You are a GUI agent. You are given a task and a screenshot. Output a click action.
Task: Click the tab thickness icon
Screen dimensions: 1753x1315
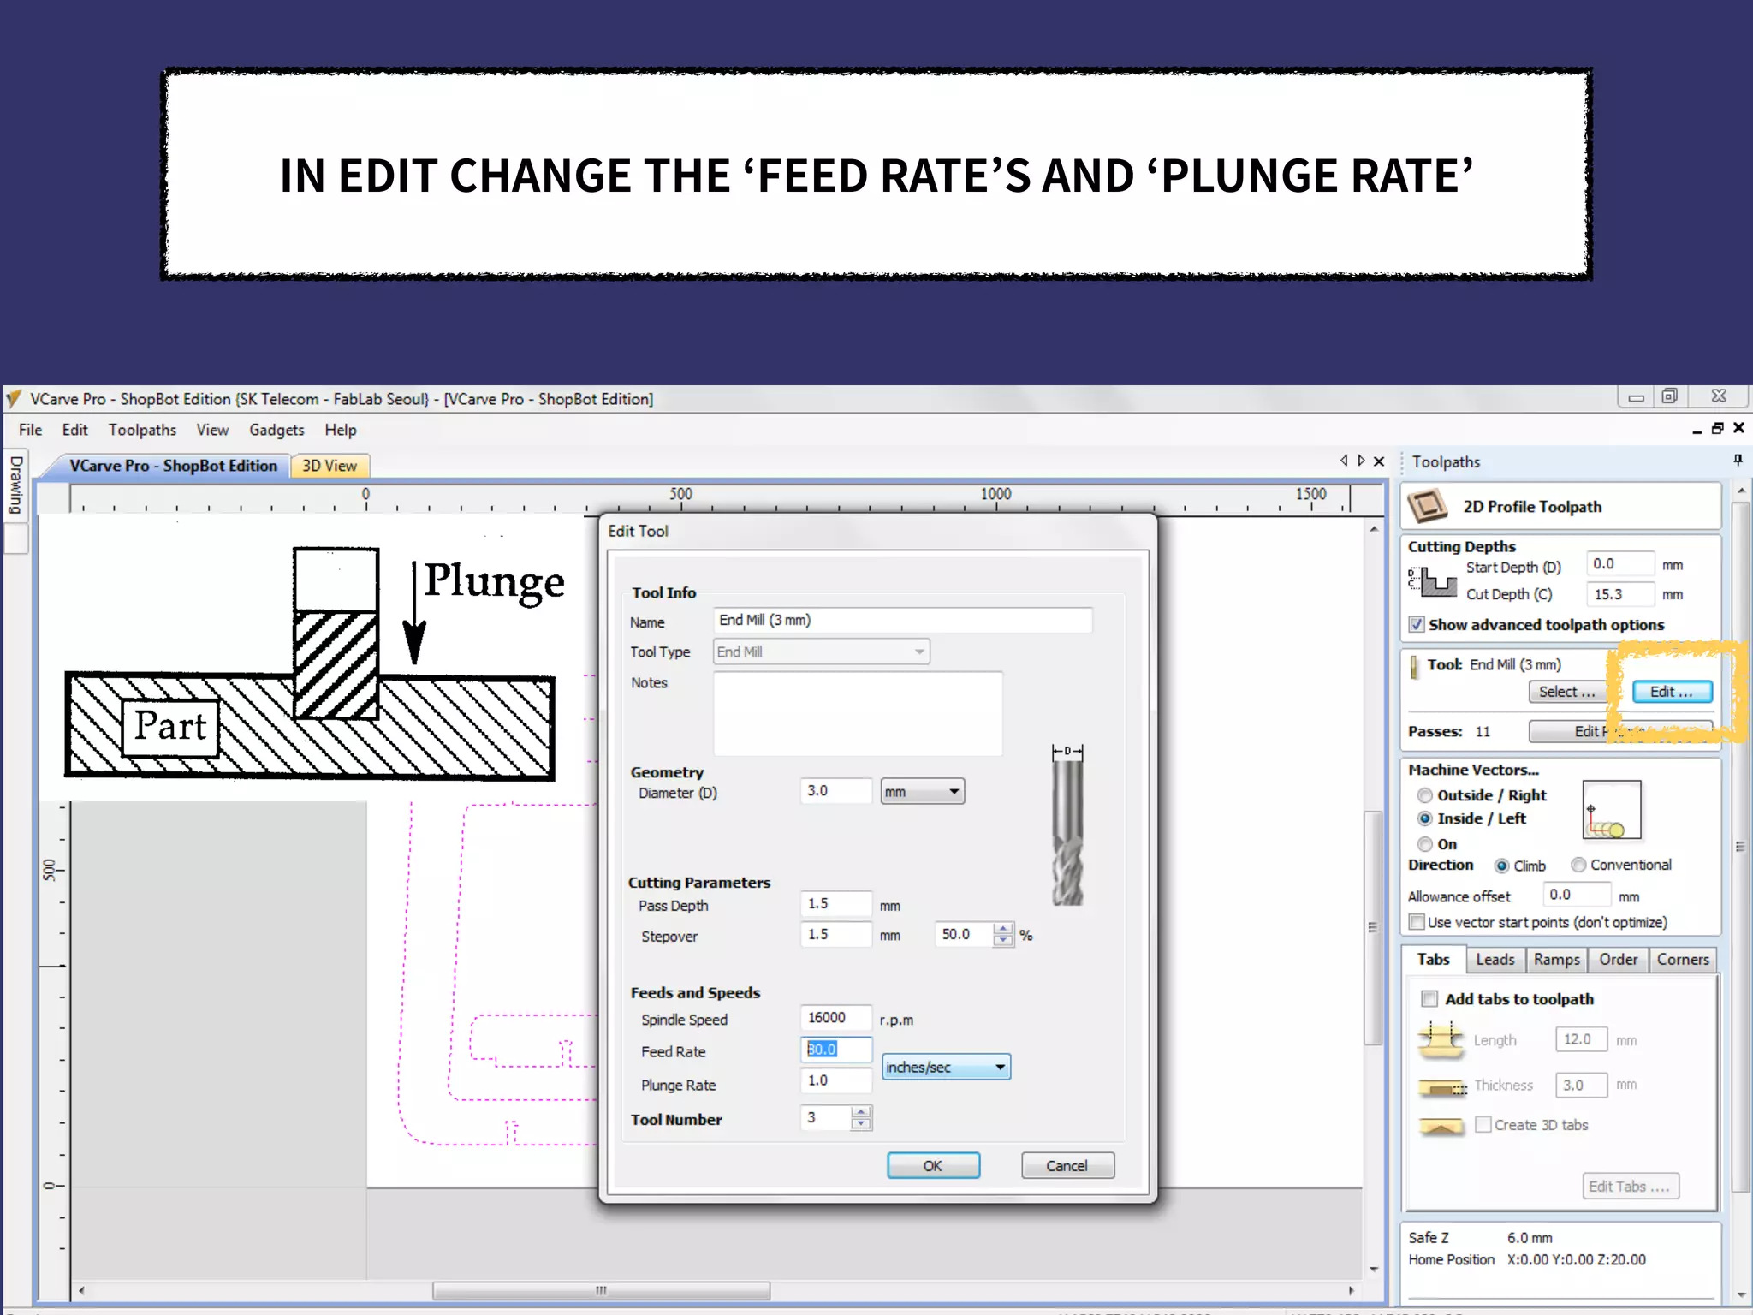click(1442, 1087)
